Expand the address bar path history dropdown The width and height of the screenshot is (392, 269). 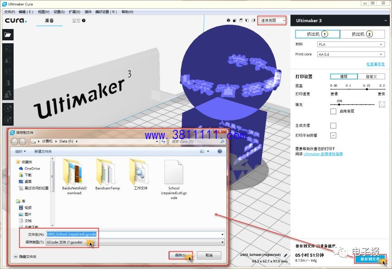pos(157,142)
